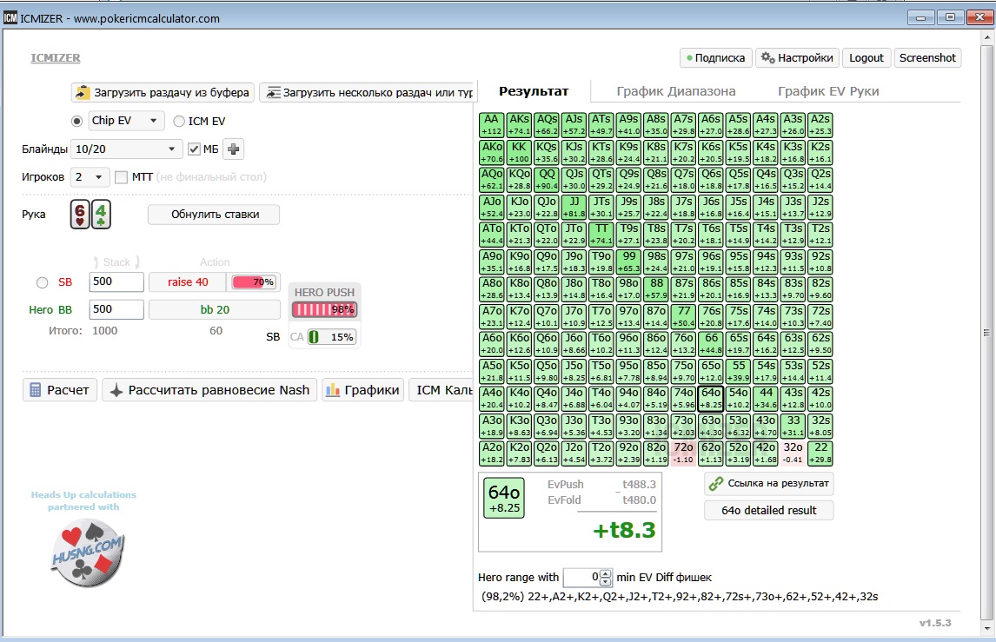Viewport: 996px width, 642px height.
Task: Switch to the Результат tab
Action: pyautogui.click(x=534, y=91)
